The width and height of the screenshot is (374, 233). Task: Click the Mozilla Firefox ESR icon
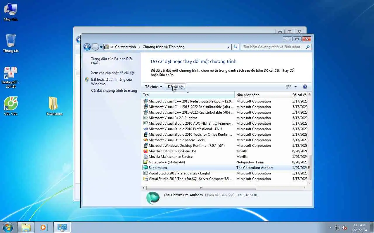pyautogui.click(x=146, y=151)
